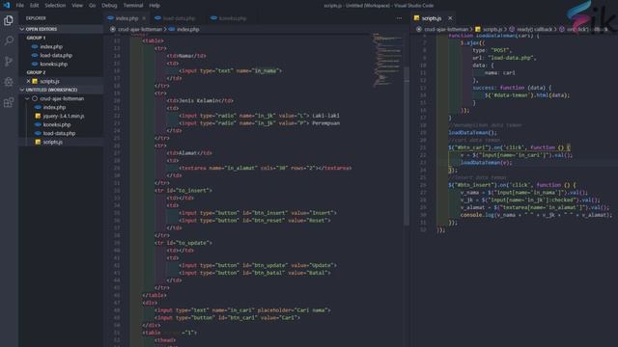Click the vertical scrollbar of index.php editor
The image size is (618, 347).
click(x=407, y=146)
